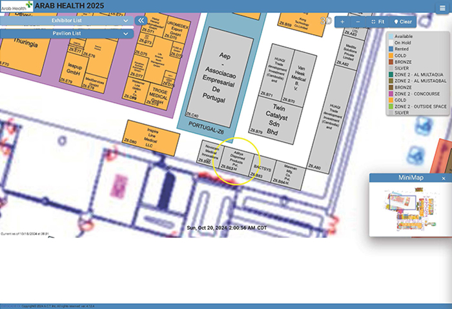Click the MiniMap panel title
This screenshot has width=452, height=309.
pyautogui.click(x=411, y=177)
